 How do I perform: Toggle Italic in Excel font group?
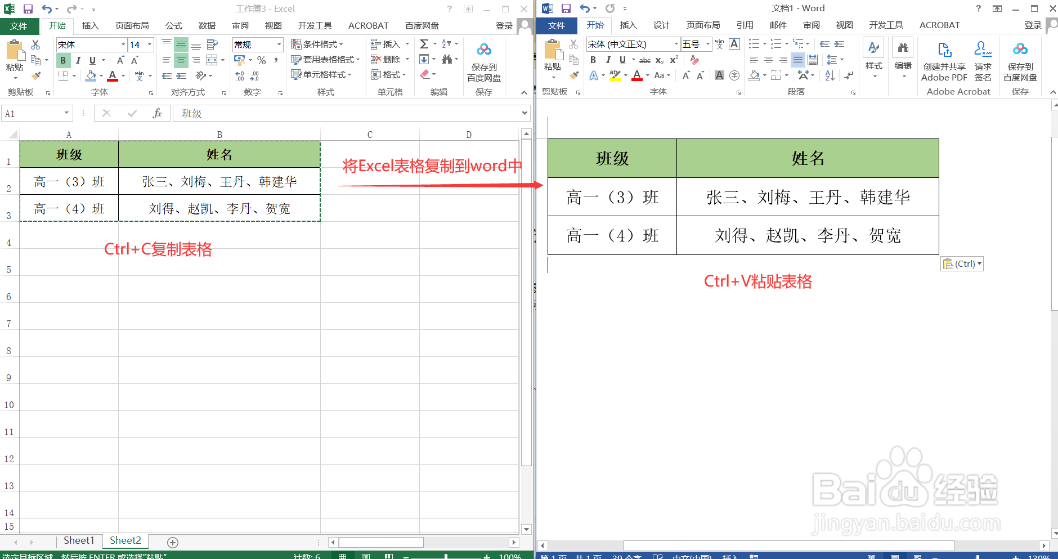(x=78, y=60)
